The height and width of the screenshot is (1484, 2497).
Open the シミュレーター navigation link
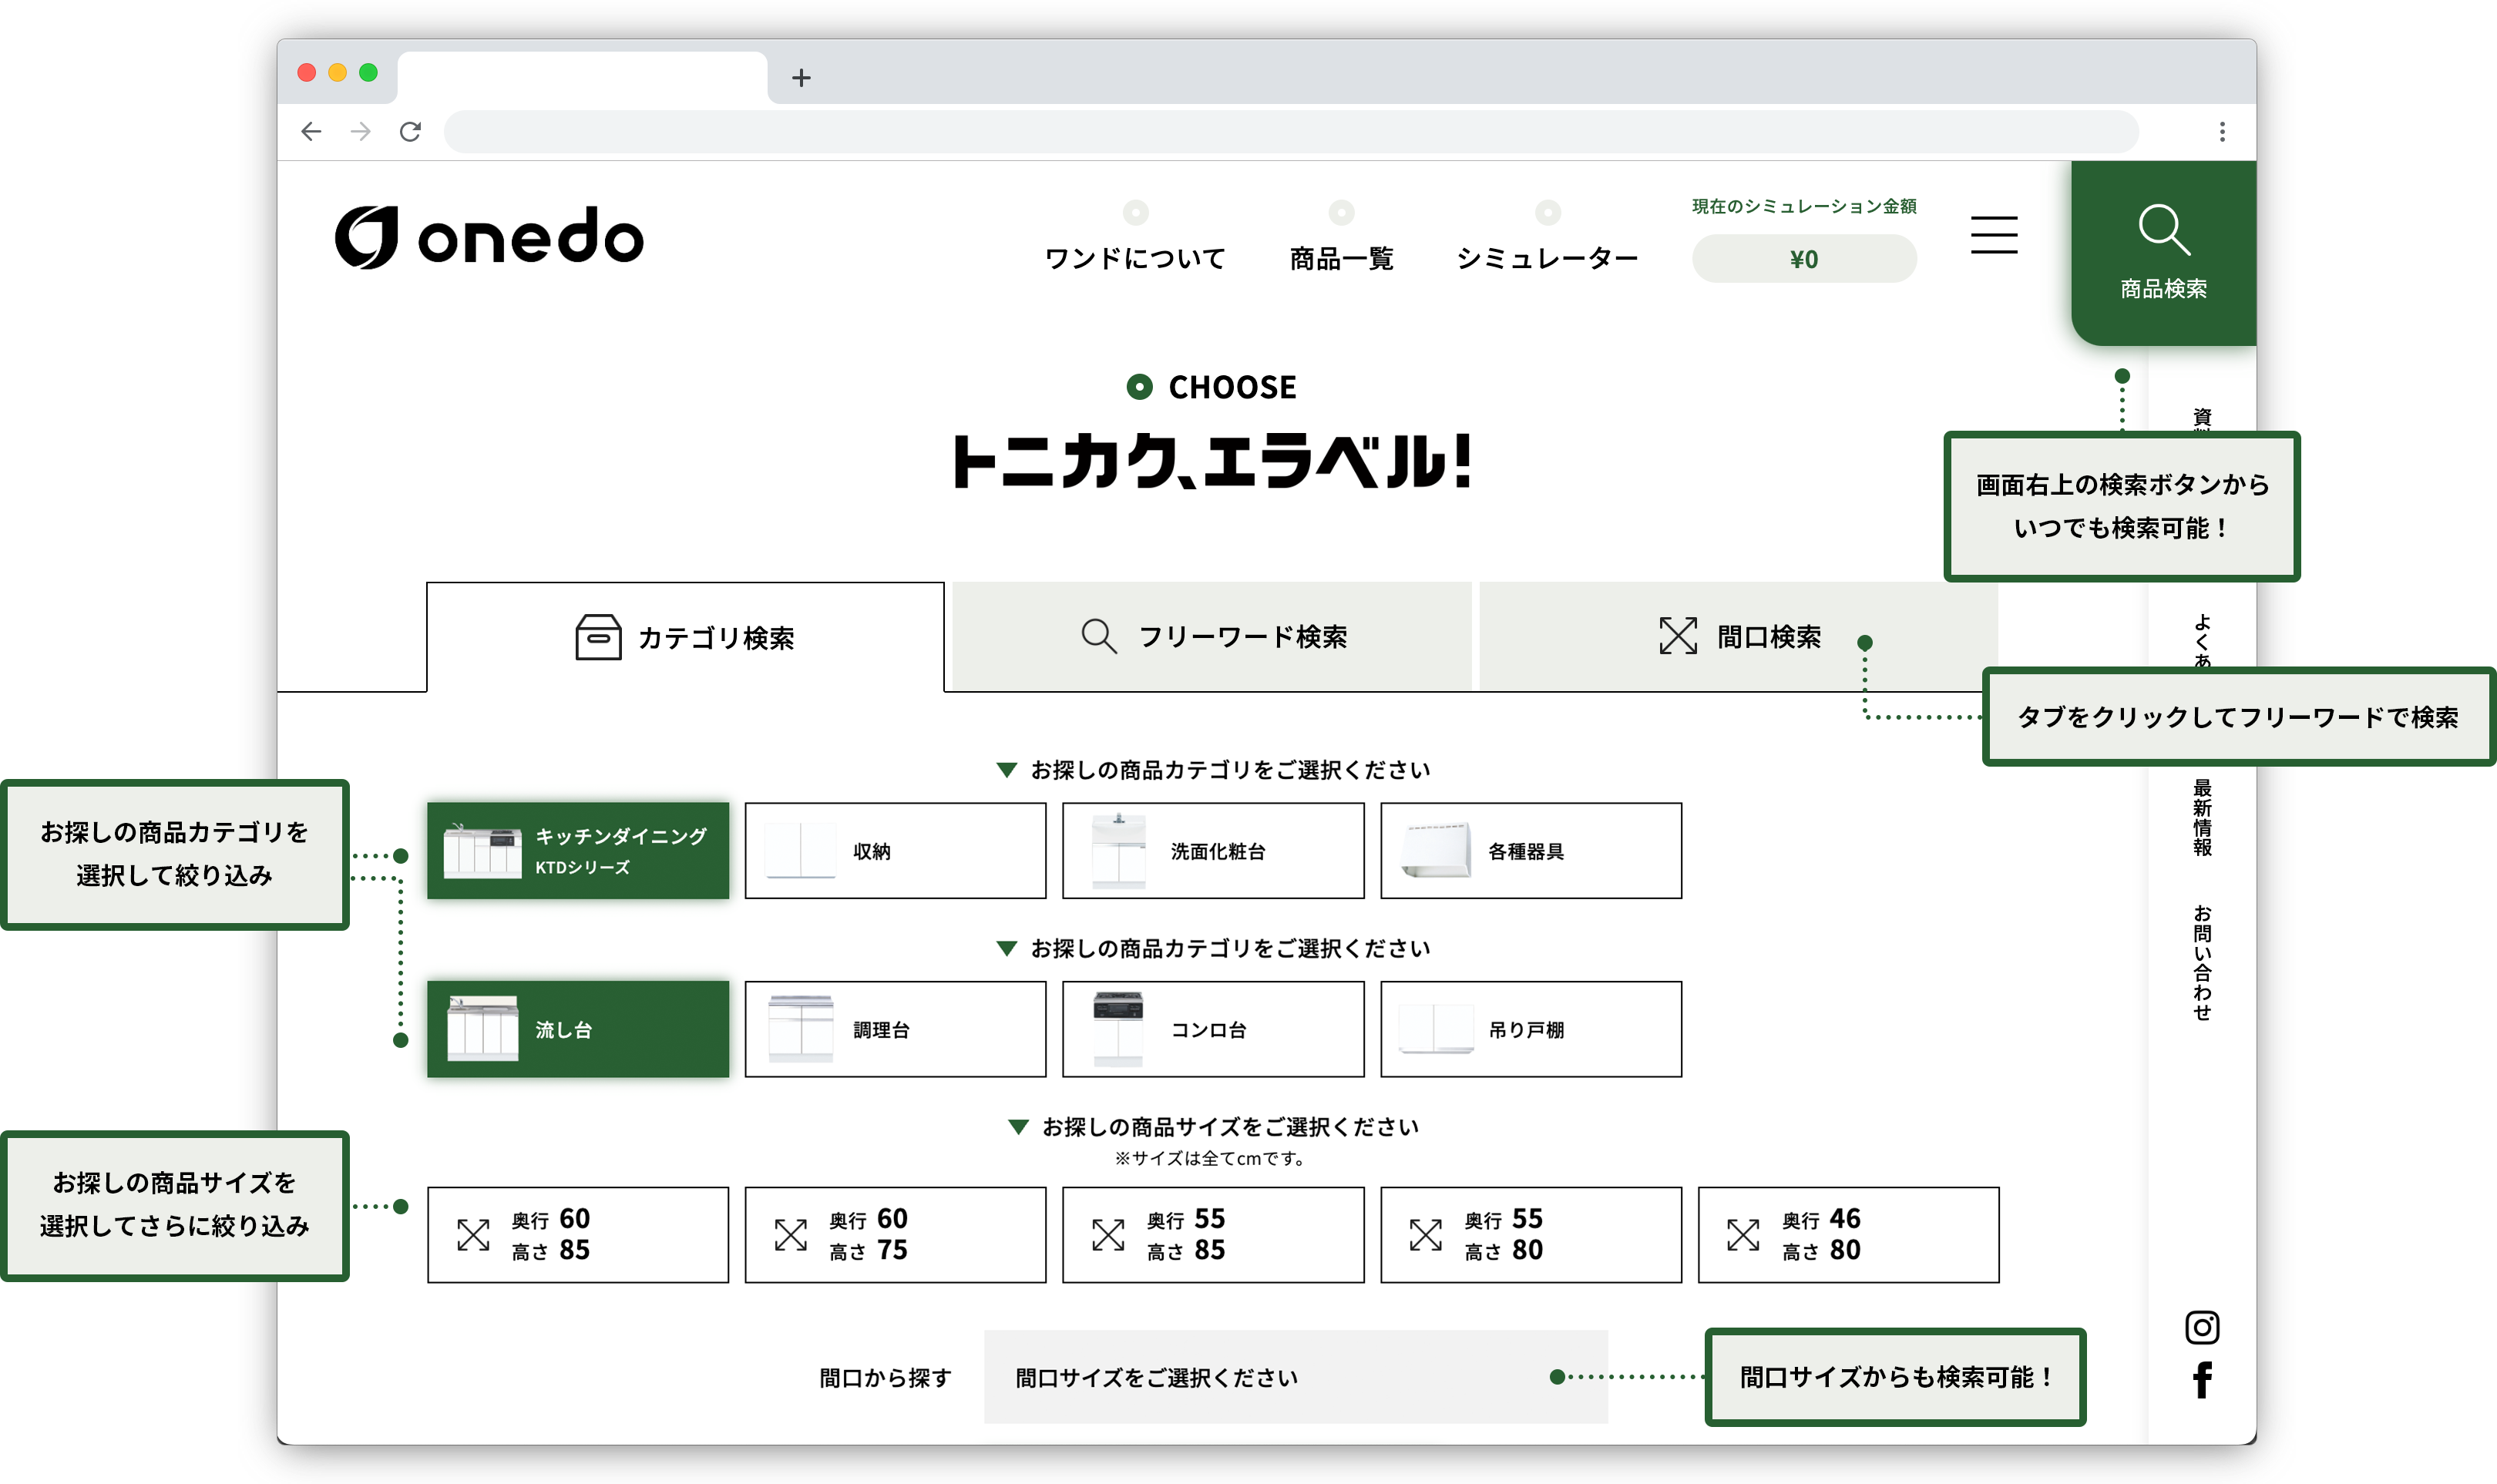tap(1547, 258)
